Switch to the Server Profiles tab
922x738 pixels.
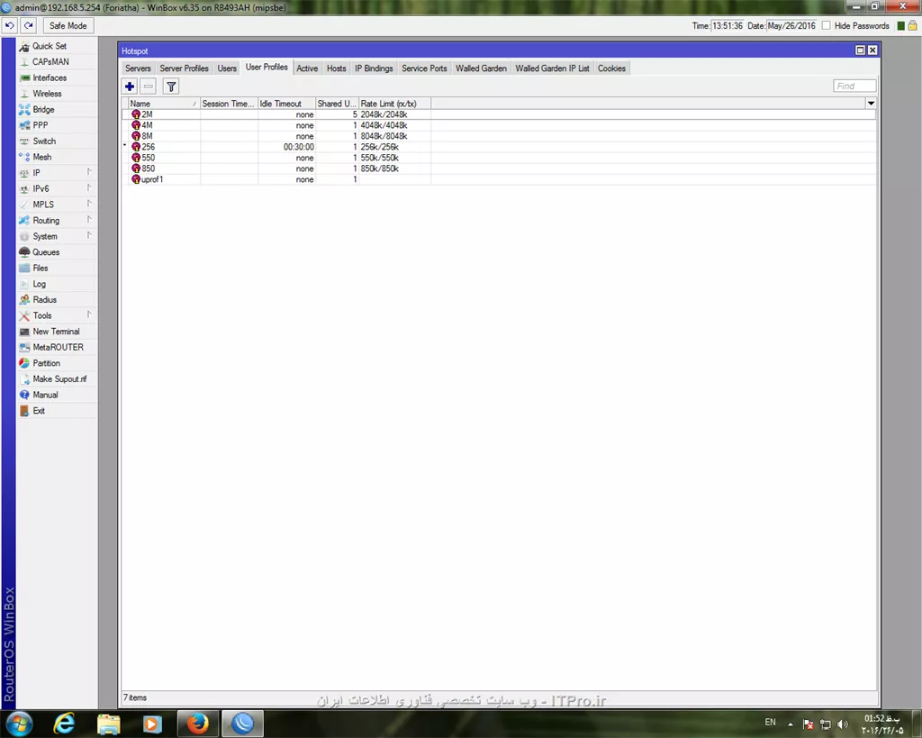pyautogui.click(x=184, y=68)
